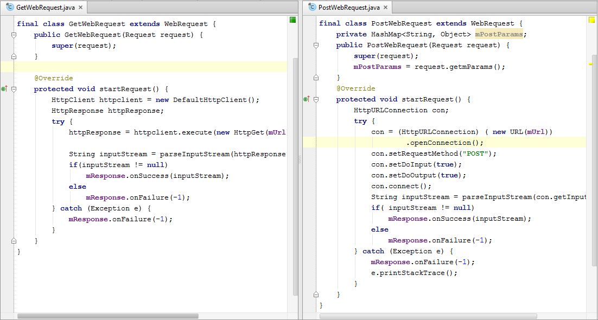The height and width of the screenshot is (320, 598).
Task: Collapse startRequest() method in GetWebRequest.java
Action: tap(14, 89)
